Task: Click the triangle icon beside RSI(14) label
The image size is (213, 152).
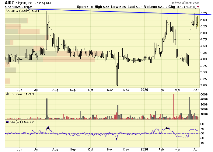Action: click(7, 122)
